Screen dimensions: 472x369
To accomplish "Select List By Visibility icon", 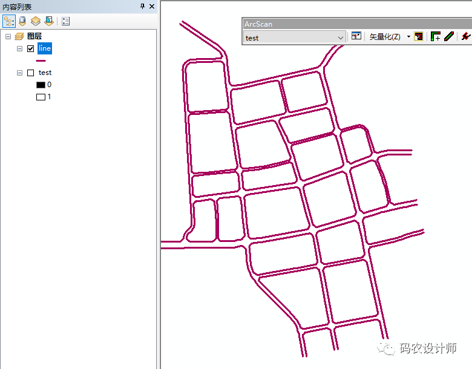I will pyautogui.click(x=36, y=21).
